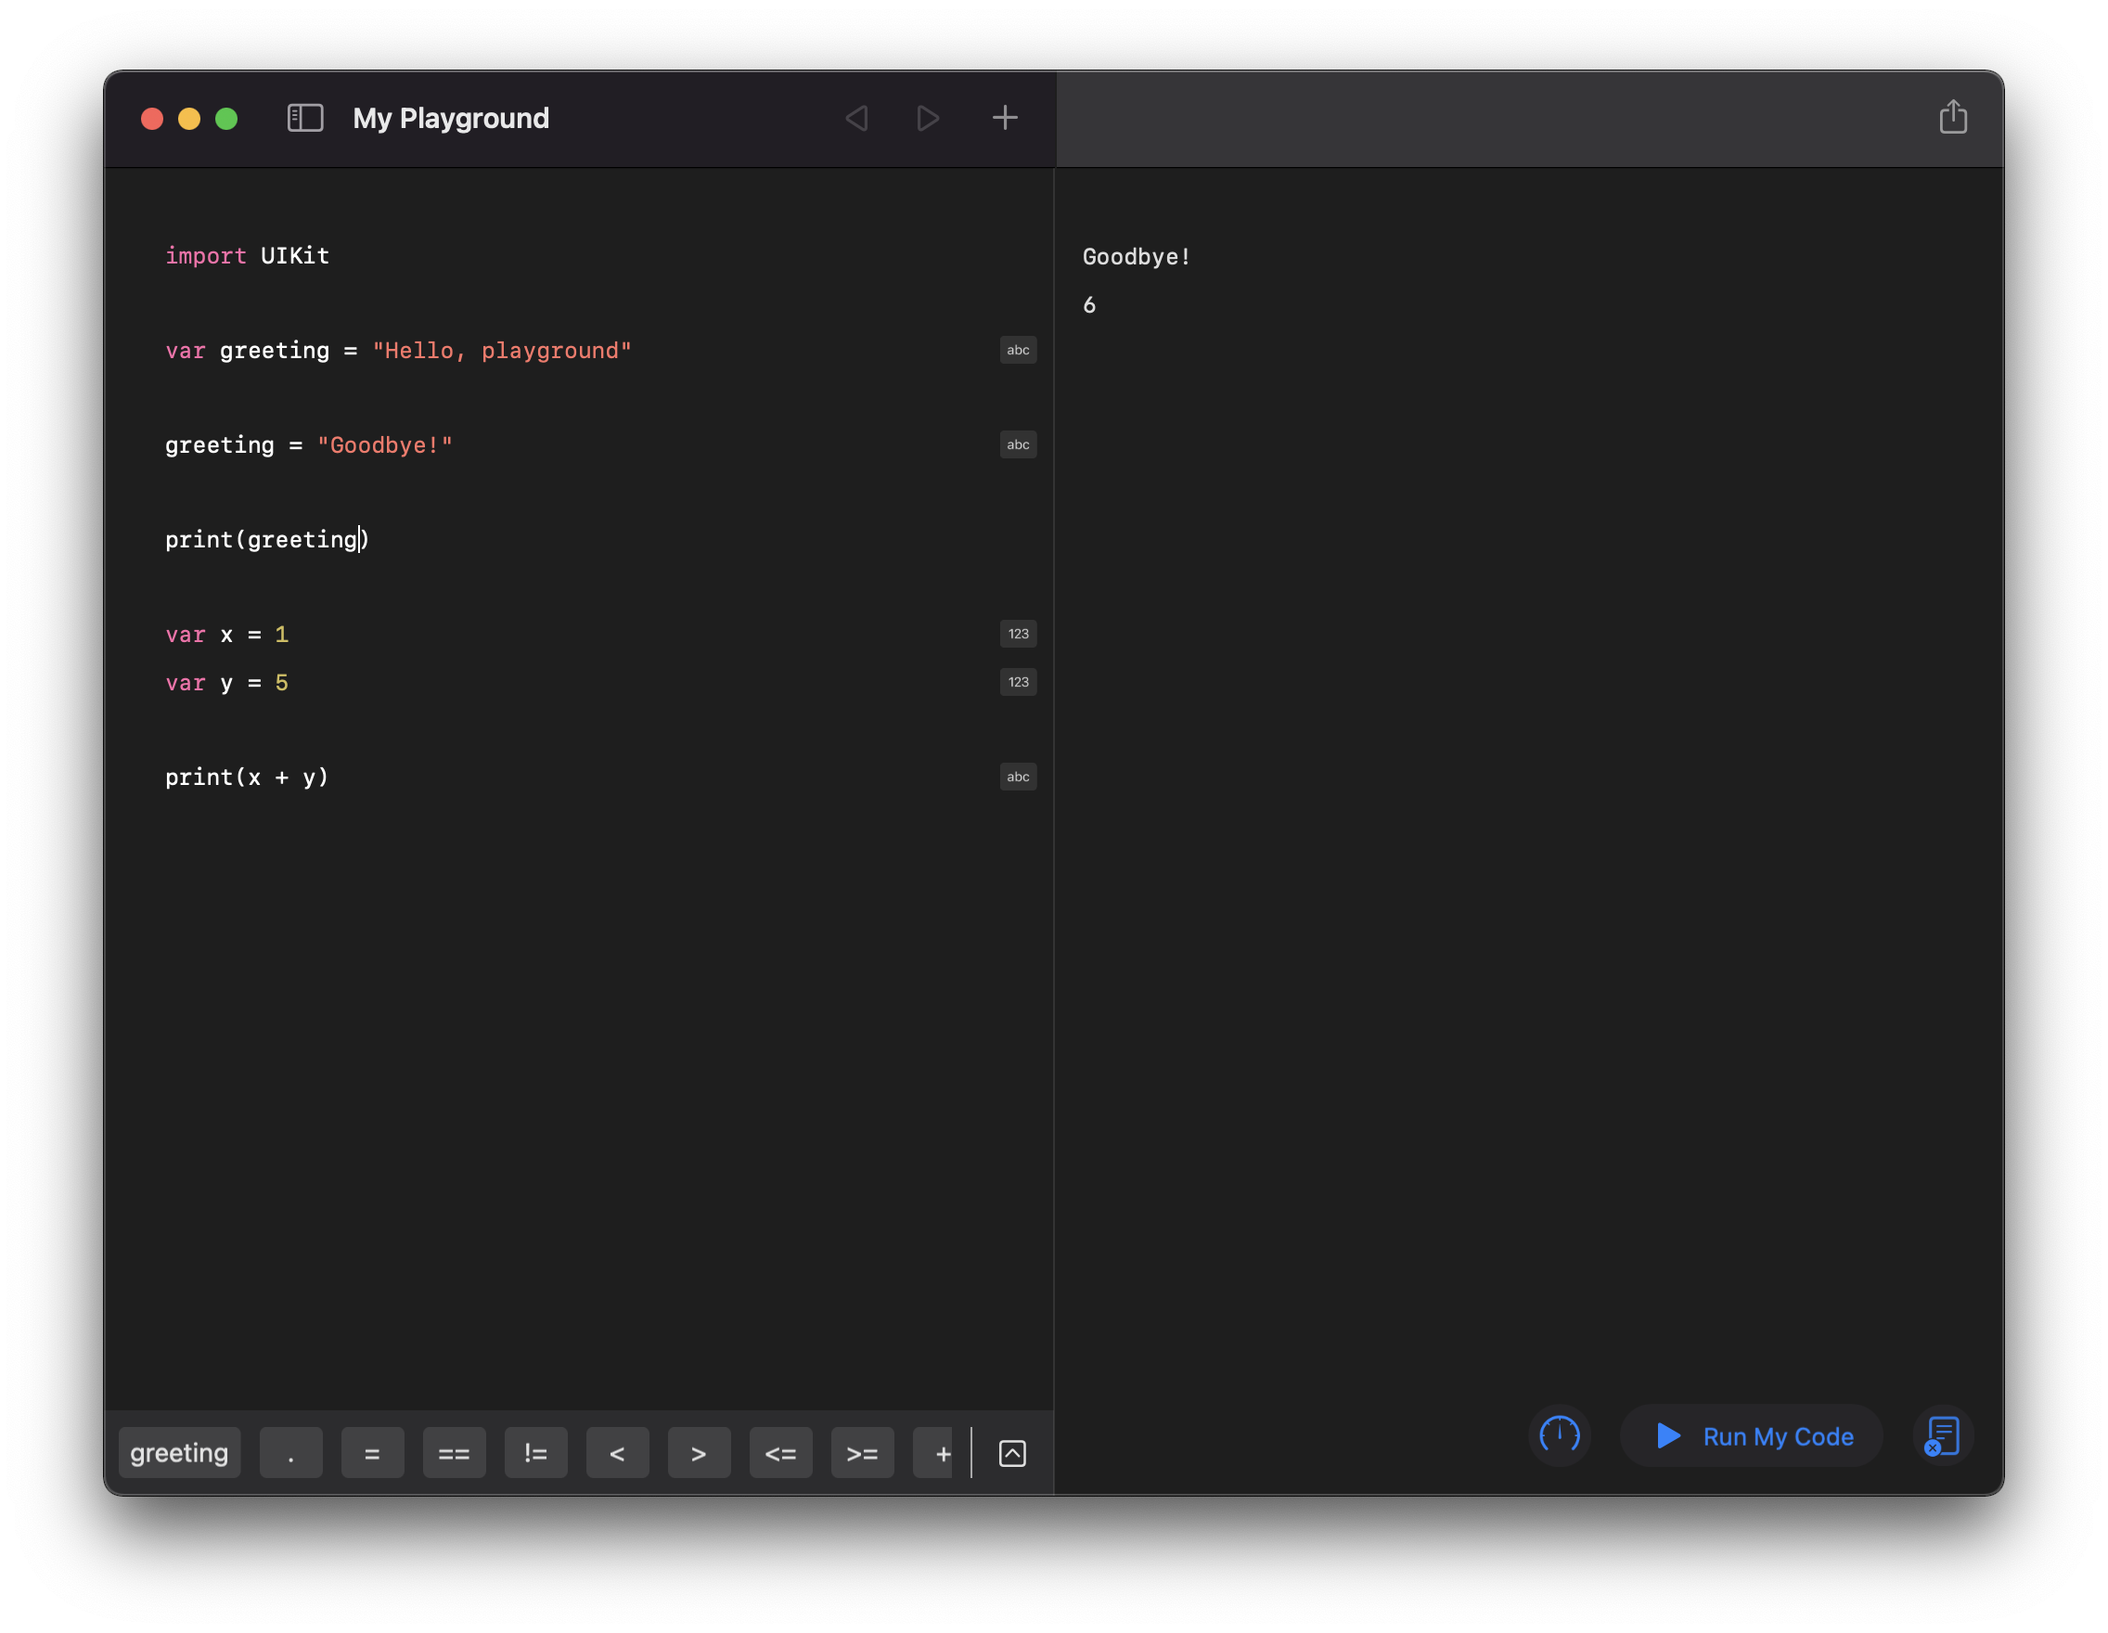The width and height of the screenshot is (2108, 1633).
Task: Select Goodbye! console output line
Action: [1136, 257]
